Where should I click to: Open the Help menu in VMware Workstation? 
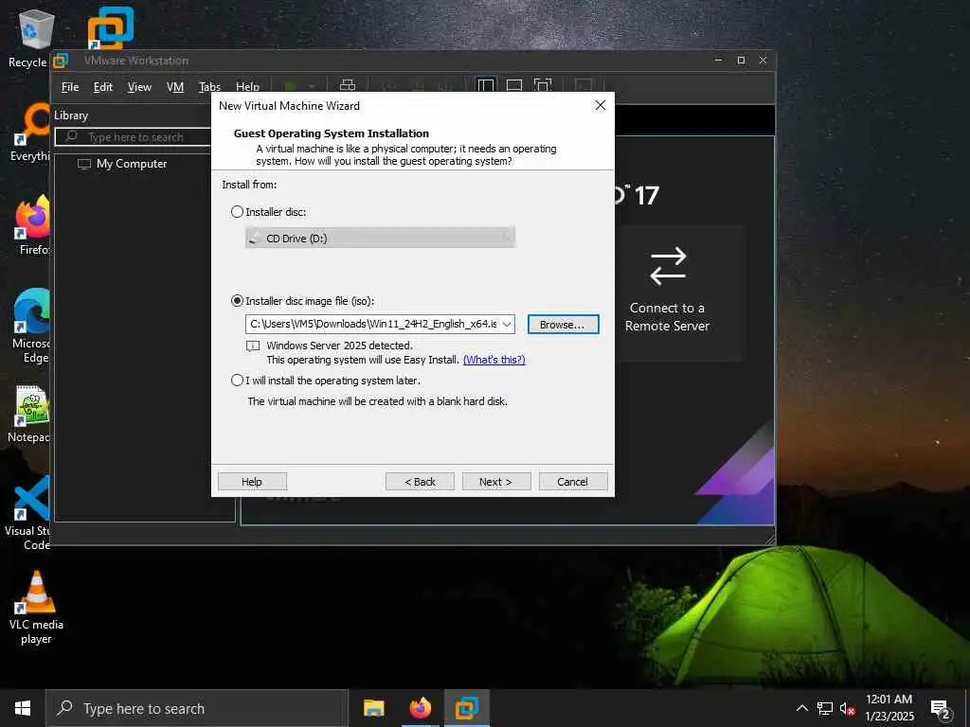click(x=247, y=87)
